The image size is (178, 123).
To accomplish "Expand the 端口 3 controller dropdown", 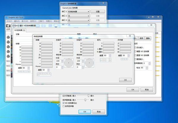I will [79, 20].
